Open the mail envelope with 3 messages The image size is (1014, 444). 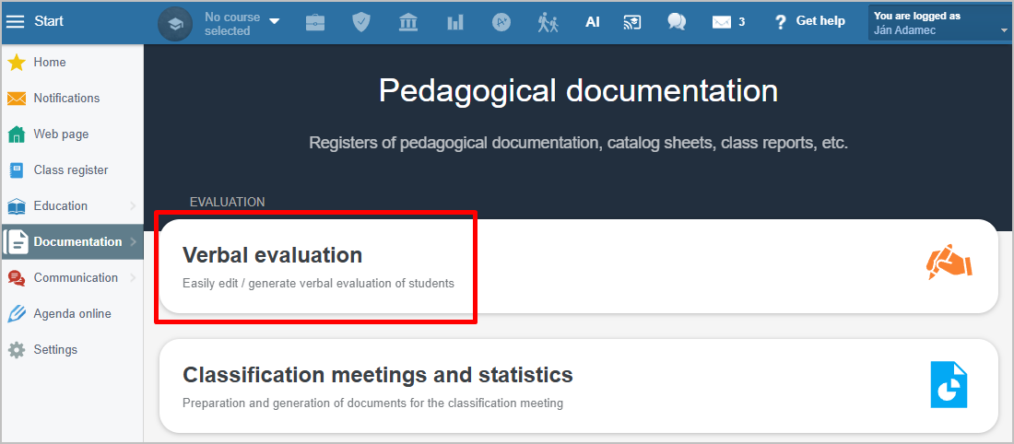(x=727, y=22)
